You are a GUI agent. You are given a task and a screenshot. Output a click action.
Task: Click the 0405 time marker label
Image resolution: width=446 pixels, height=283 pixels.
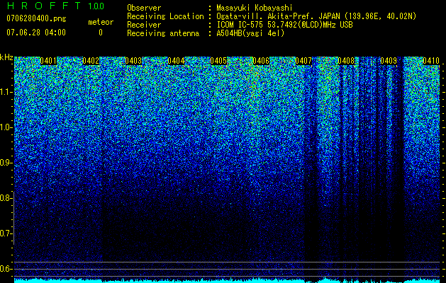pos(218,61)
